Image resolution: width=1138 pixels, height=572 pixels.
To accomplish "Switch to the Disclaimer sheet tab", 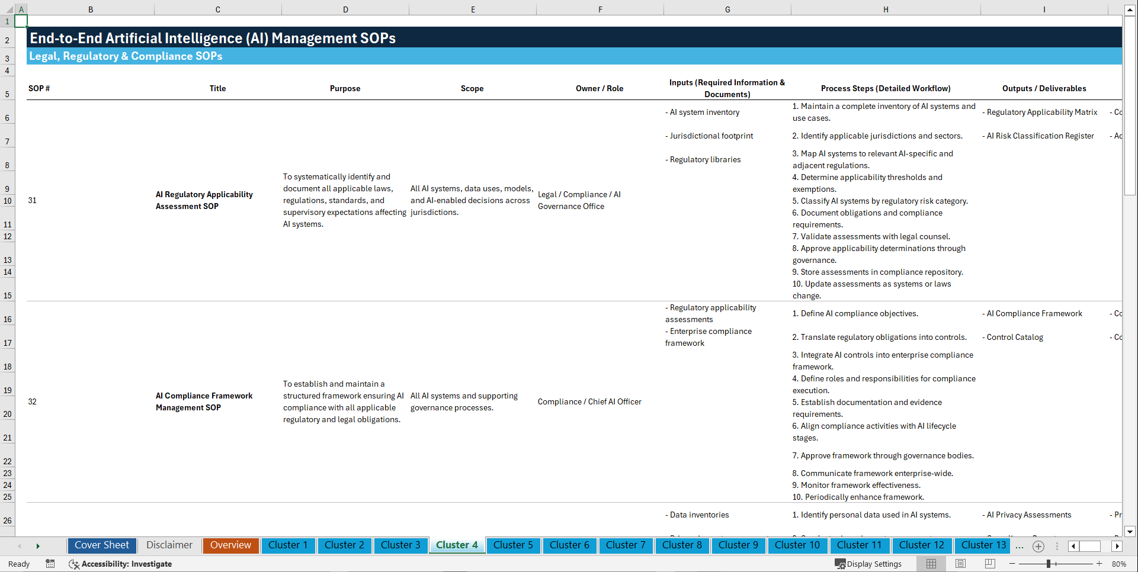I will (x=169, y=545).
